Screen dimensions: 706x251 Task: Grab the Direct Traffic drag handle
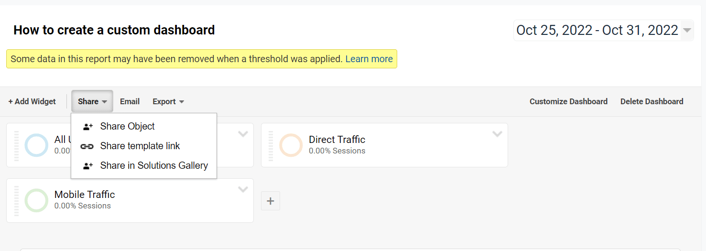pos(271,145)
